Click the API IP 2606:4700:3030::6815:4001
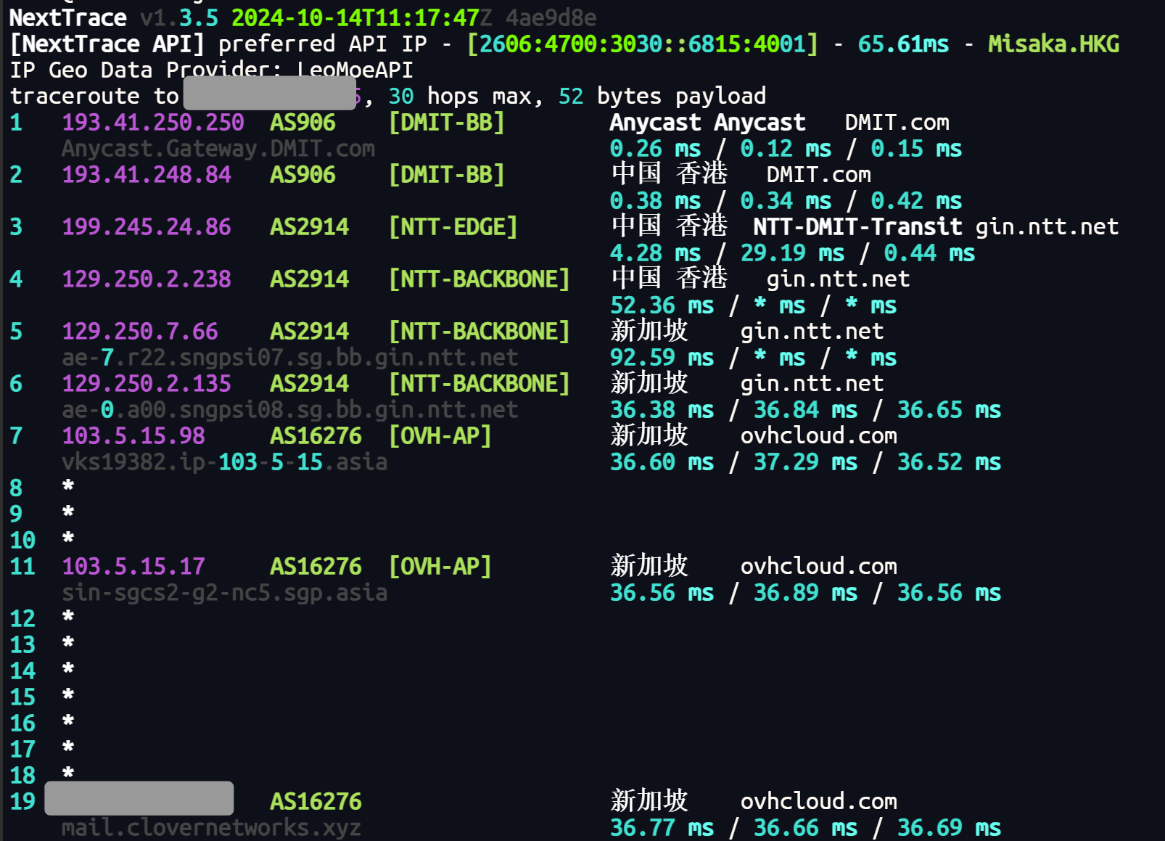 [643, 44]
